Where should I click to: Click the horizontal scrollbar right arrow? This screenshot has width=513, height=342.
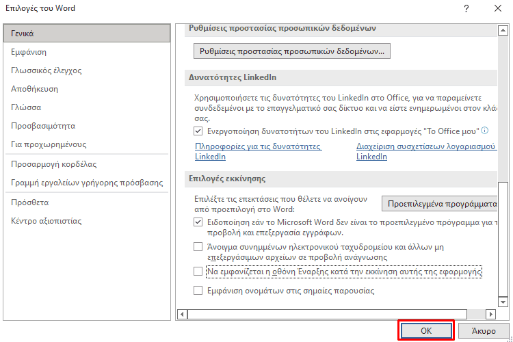[x=490, y=314]
